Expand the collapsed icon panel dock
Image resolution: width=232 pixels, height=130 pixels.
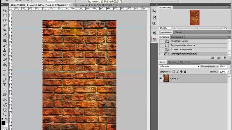point(157,4)
